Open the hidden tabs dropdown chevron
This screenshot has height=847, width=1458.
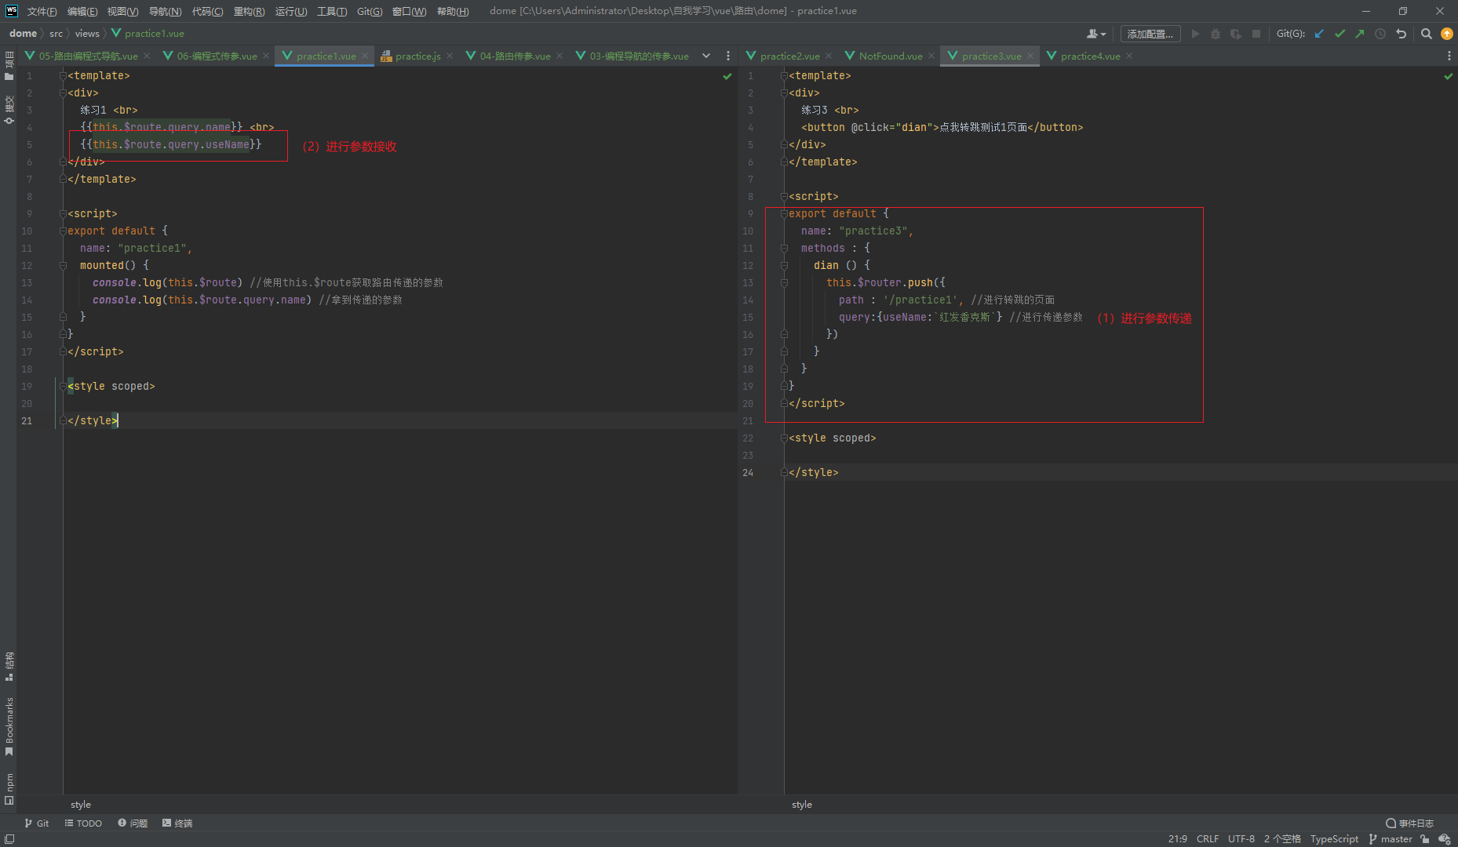tap(706, 56)
